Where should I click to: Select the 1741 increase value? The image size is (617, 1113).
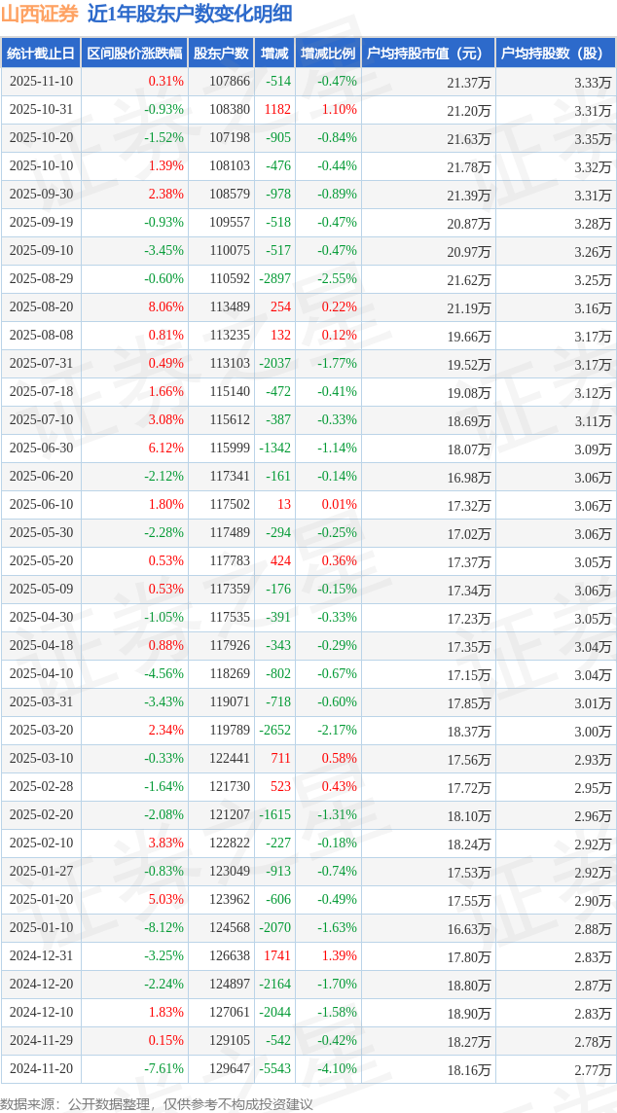(276, 956)
